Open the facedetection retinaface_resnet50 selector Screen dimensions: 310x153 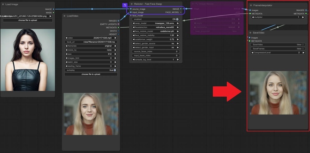(156, 27)
